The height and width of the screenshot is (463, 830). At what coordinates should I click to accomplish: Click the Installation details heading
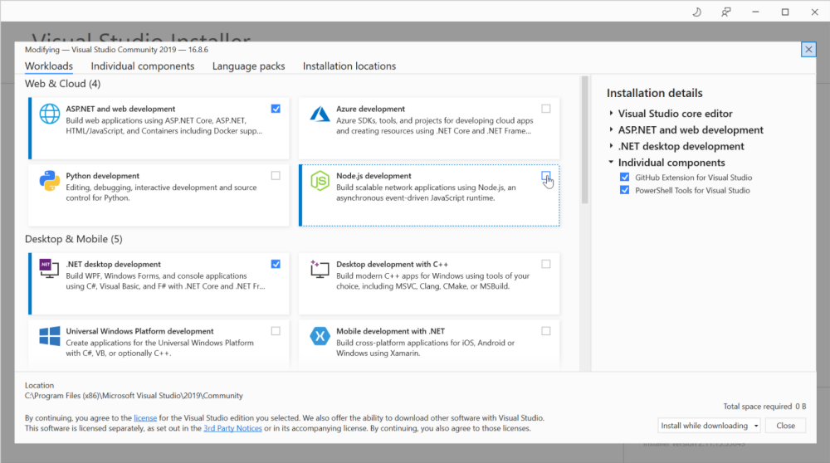click(x=655, y=93)
